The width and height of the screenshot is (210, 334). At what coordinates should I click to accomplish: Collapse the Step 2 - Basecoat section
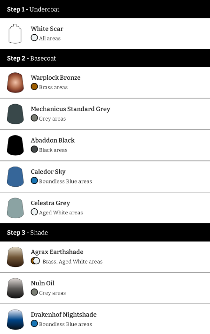(105, 58)
